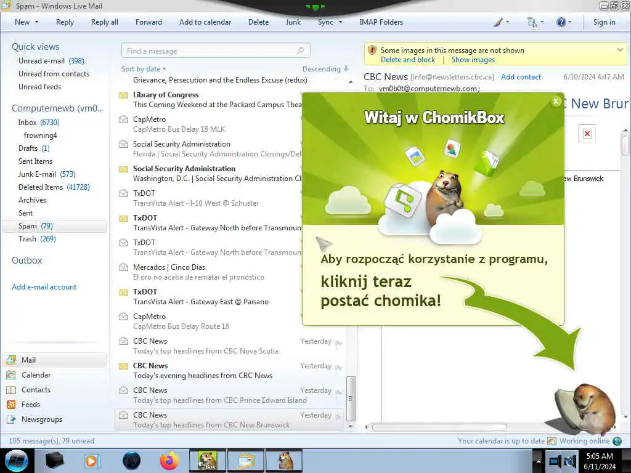The height and width of the screenshot is (473, 631).
Task: Click the blocked image red X placeholder
Action: (x=587, y=134)
